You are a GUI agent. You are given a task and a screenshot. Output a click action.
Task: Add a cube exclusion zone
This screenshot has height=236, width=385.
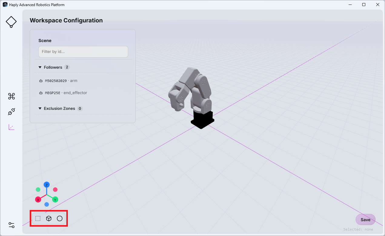[x=49, y=218]
